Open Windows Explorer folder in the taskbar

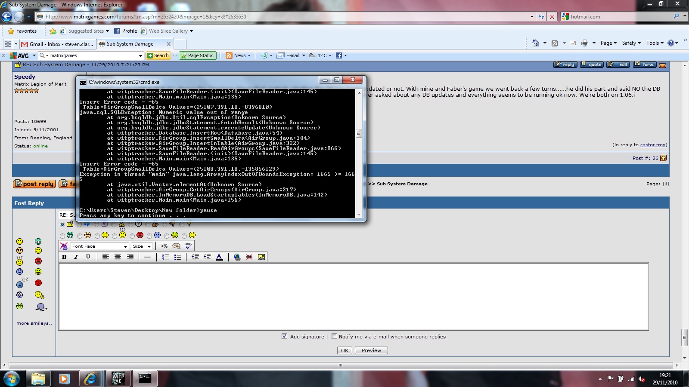coord(38,378)
